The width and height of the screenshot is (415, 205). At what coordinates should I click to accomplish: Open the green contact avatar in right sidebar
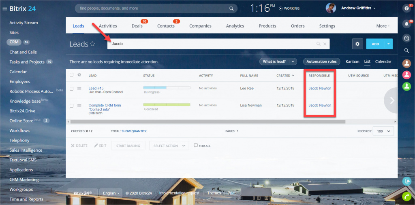(406, 87)
